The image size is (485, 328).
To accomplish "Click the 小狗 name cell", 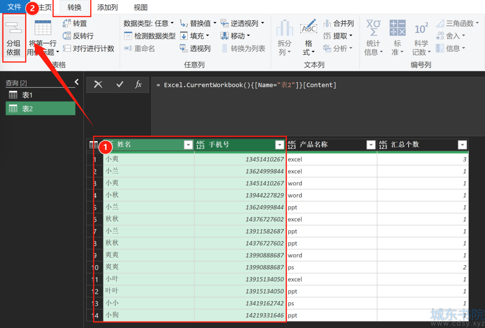I will click(x=149, y=315).
